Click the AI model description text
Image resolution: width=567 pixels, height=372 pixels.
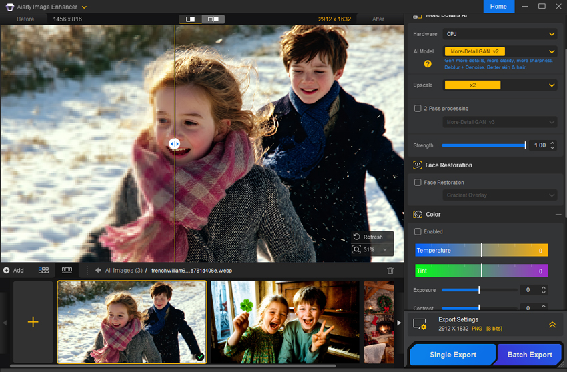498,64
